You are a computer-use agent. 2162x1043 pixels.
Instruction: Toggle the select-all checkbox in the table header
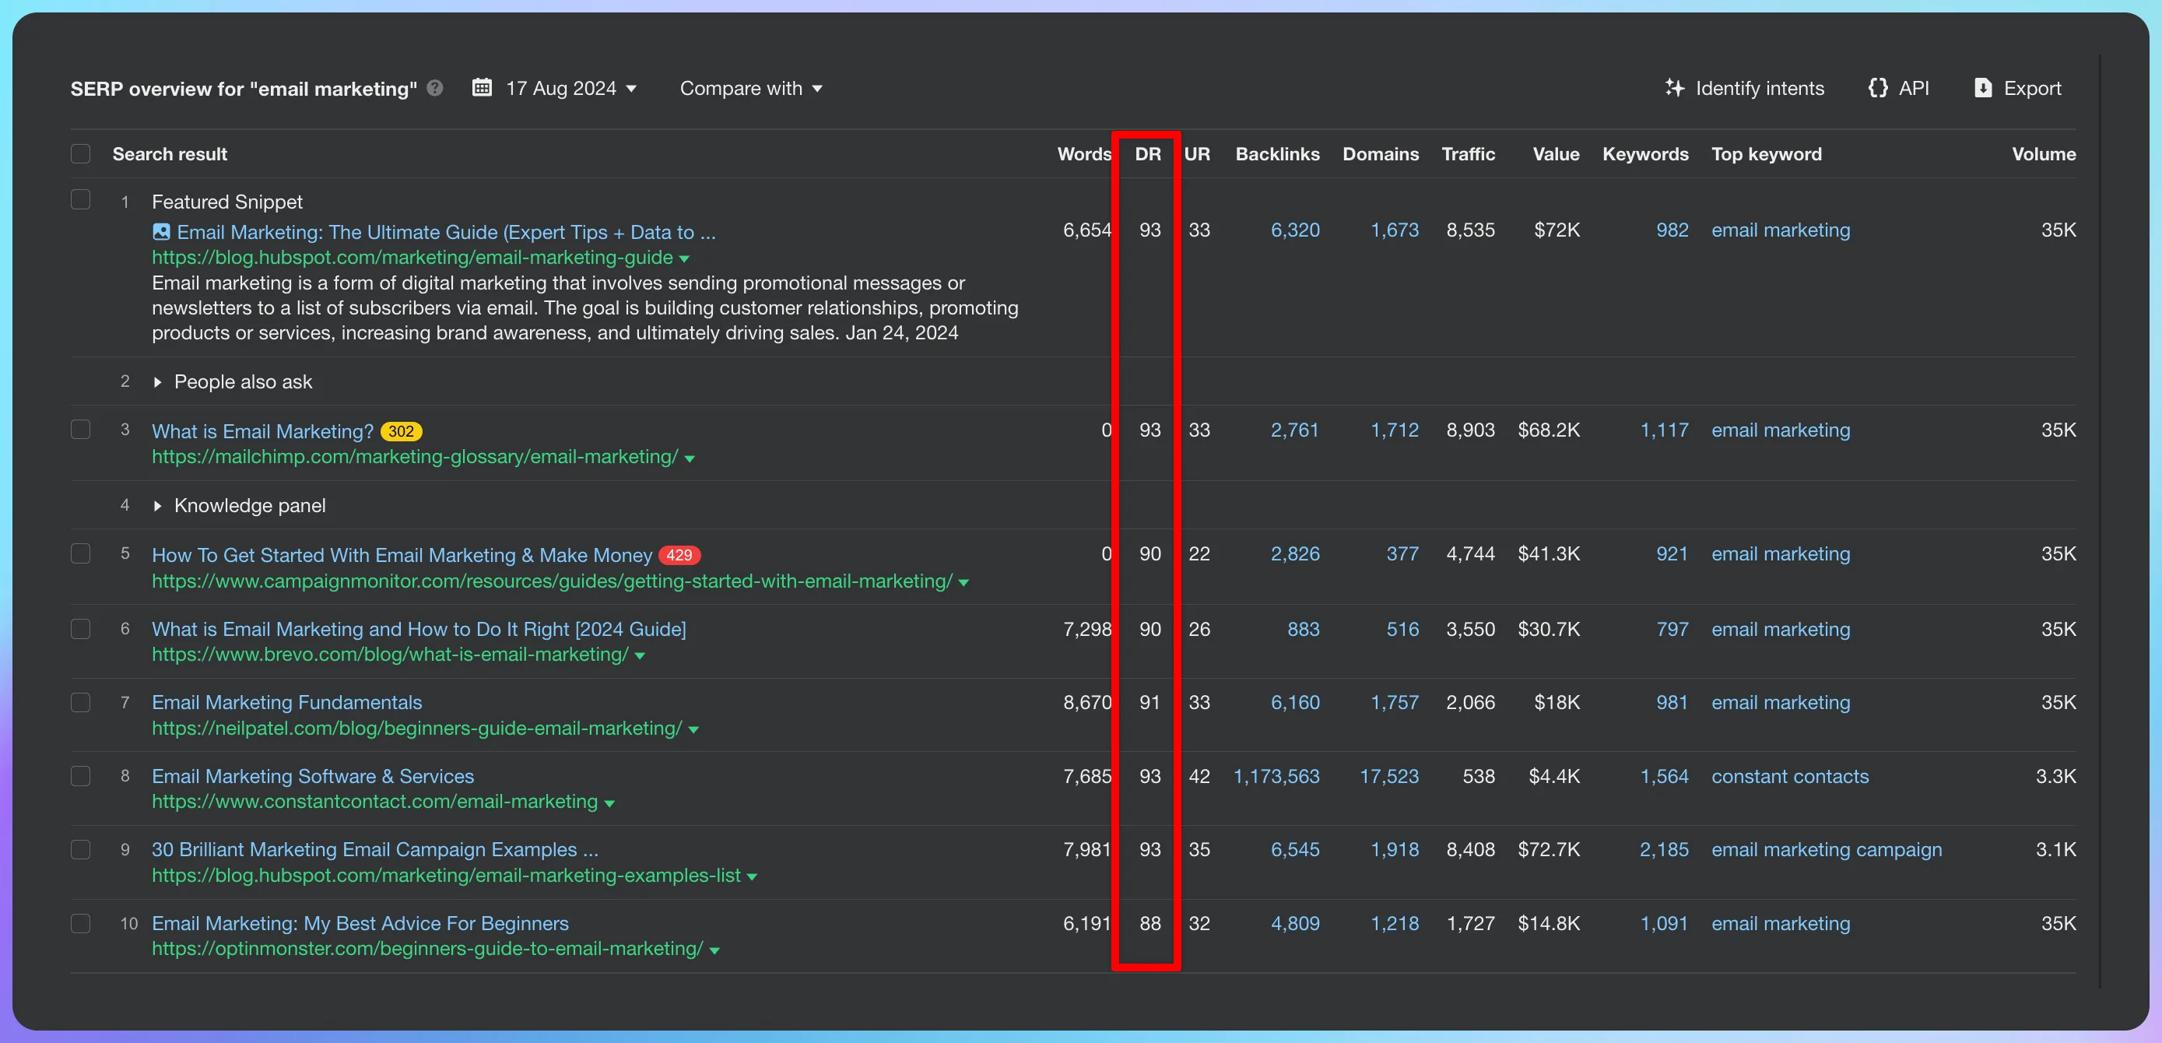tap(81, 153)
